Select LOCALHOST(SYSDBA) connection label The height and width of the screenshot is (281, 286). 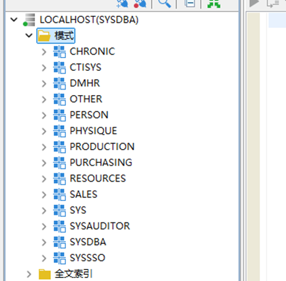pyautogui.click(x=89, y=20)
